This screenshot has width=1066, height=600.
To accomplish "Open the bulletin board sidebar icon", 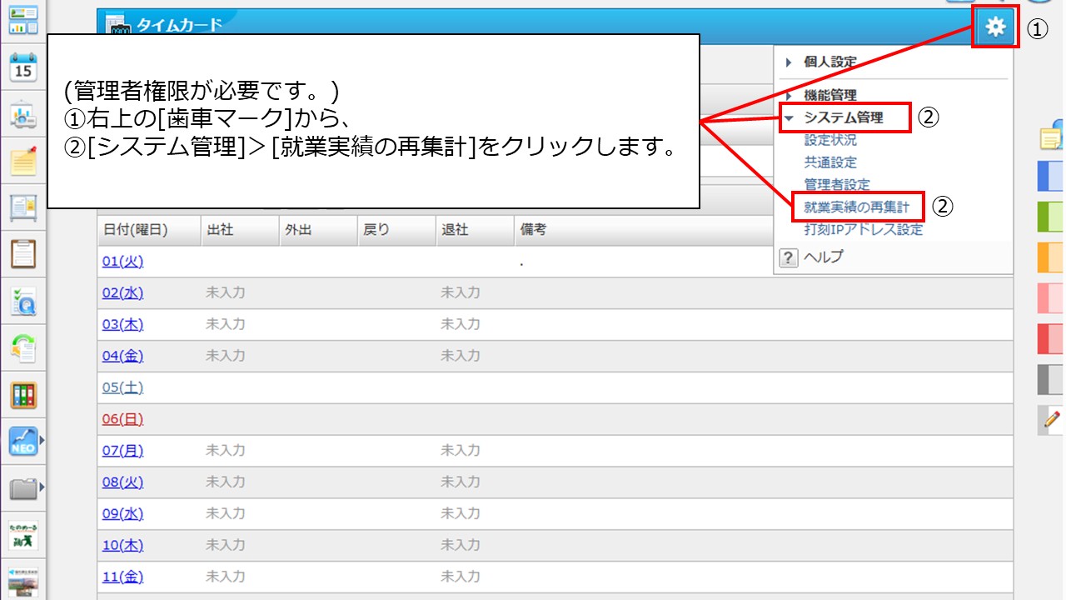I will tap(23, 207).
